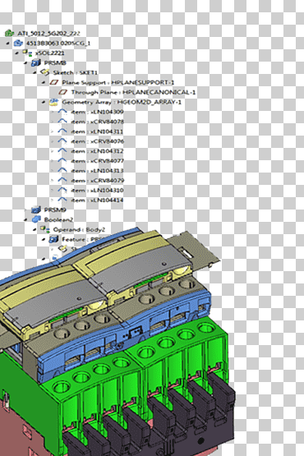Expand the item xLN104309 arrow
The width and height of the screenshot is (304, 456).
pos(52,112)
